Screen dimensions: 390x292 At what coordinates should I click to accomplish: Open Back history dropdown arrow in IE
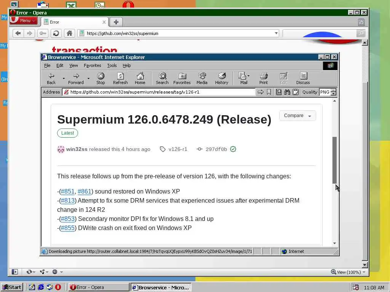click(x=64, y=78)
